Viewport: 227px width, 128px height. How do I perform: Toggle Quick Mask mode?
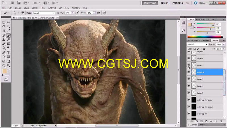point(6,79)
